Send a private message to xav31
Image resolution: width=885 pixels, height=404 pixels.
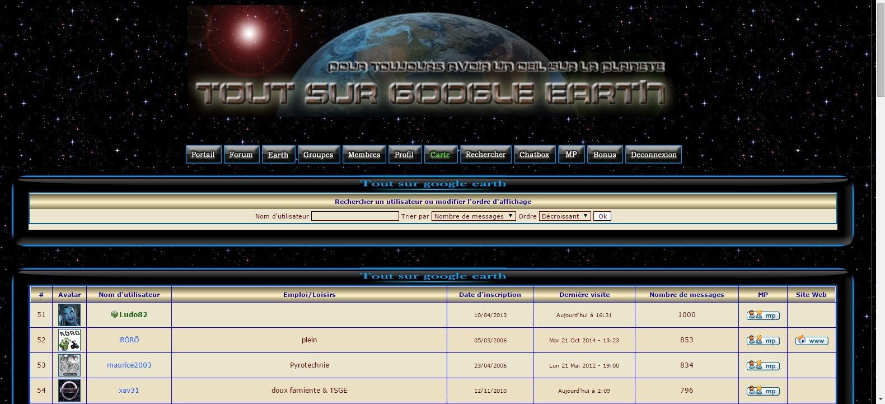click(x=763, y=391)
